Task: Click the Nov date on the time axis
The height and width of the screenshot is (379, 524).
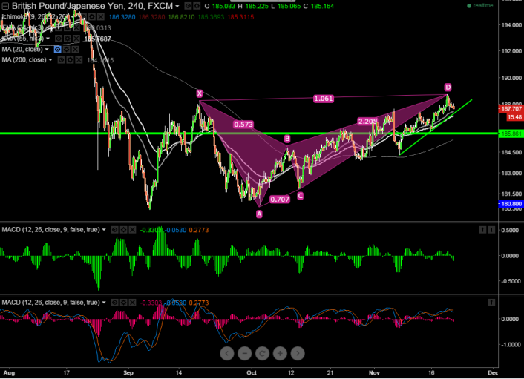Action: 374,372
